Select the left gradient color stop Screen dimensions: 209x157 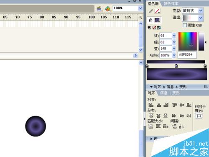tap(147, 66)
